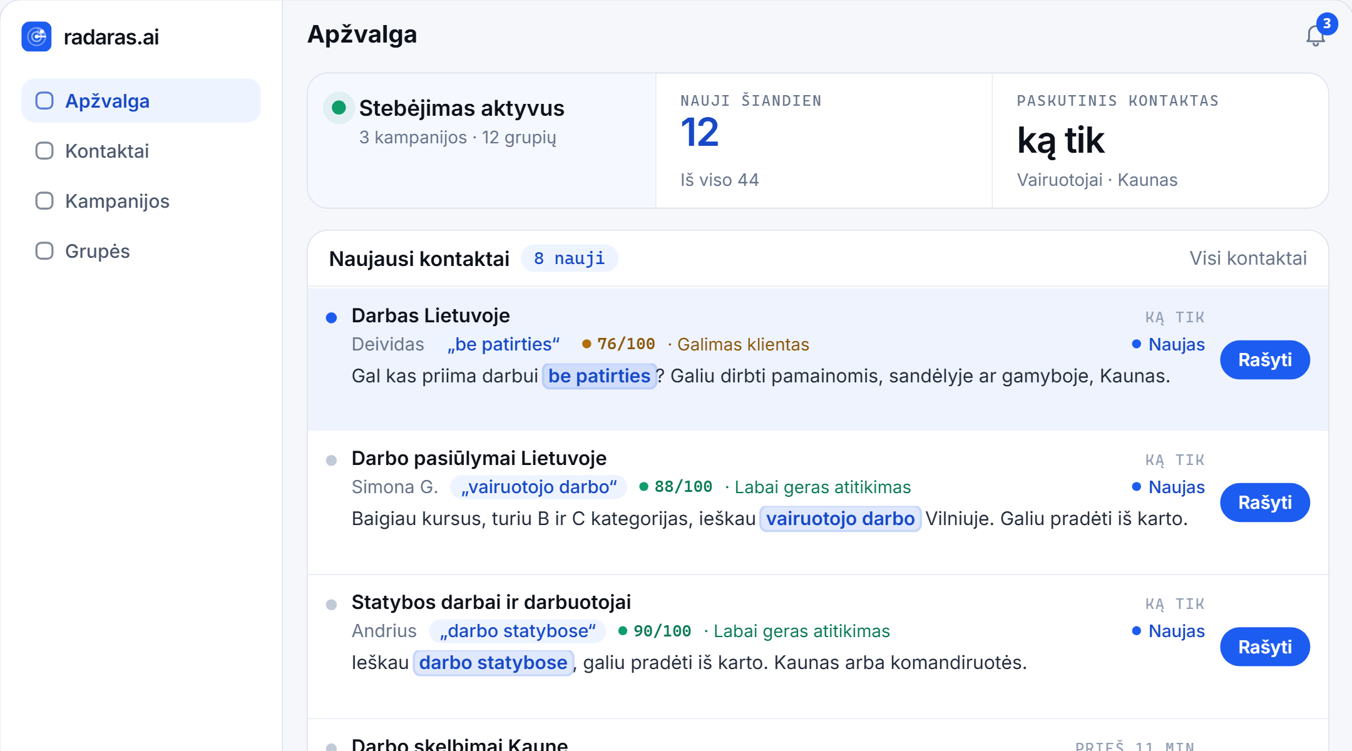Click 'Galimas klientas' label
The image size is (1352, 751).
pos(743,345)
